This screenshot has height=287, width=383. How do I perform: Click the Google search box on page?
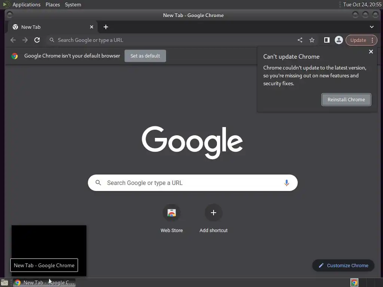pos(193,183)
